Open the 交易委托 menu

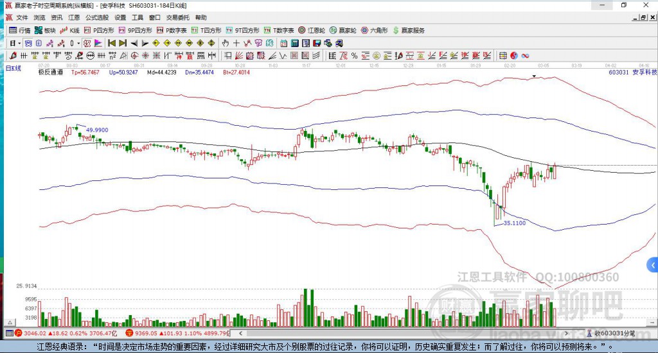click(177, 17)
